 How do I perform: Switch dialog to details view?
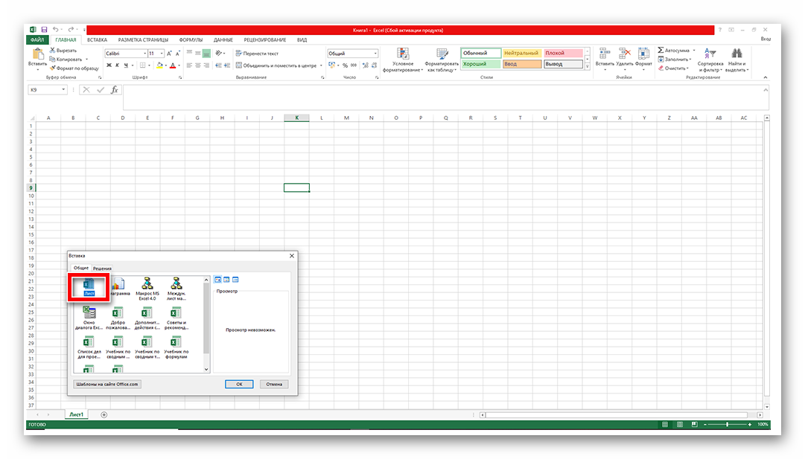tap(235, 280)
